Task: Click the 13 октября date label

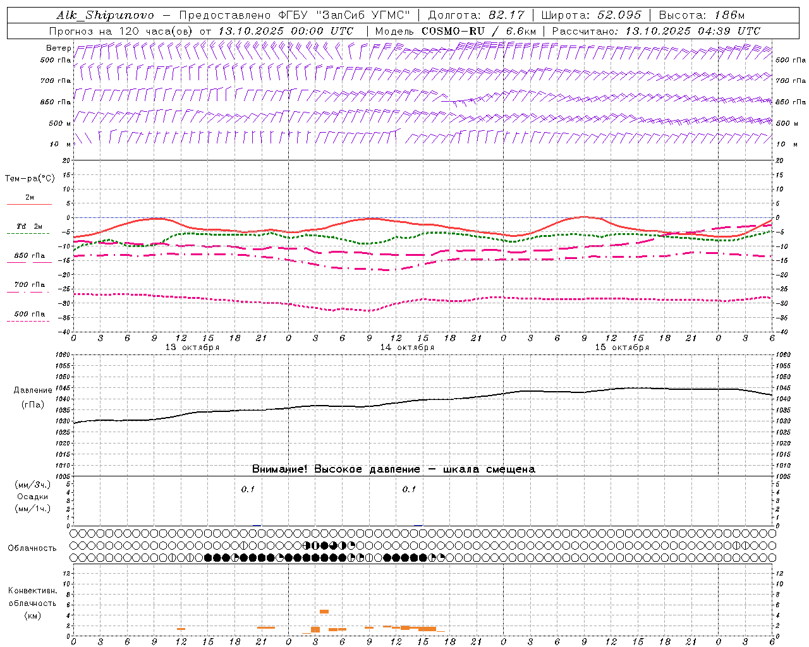Action: tap(192, 348)
